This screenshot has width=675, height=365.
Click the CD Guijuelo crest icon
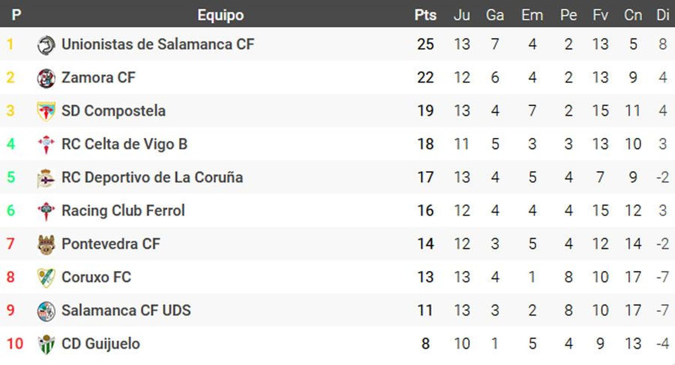click(46, 344)
